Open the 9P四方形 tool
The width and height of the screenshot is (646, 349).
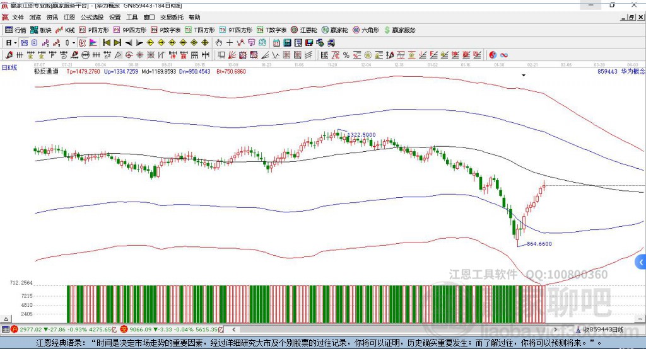pyautogui.click(x=130, y=30)
